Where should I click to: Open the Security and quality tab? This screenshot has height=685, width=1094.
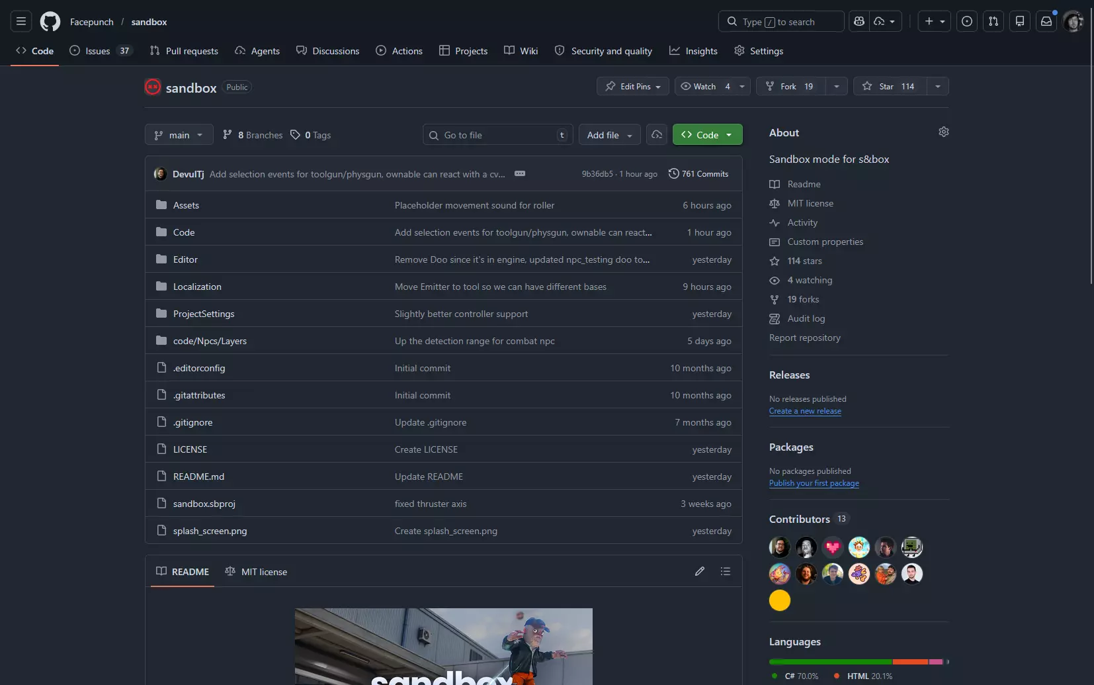coord(603,51)
